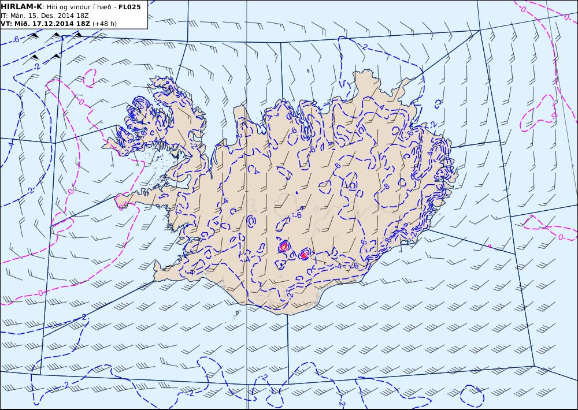Click the '(+48 h)' forecast offset text
The width and height of the screenshot is (578, 410).
104,24
